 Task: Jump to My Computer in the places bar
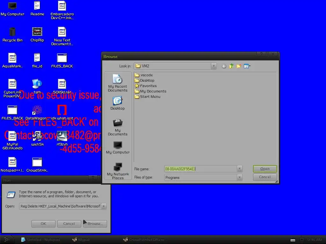click(x=118, y=148)
